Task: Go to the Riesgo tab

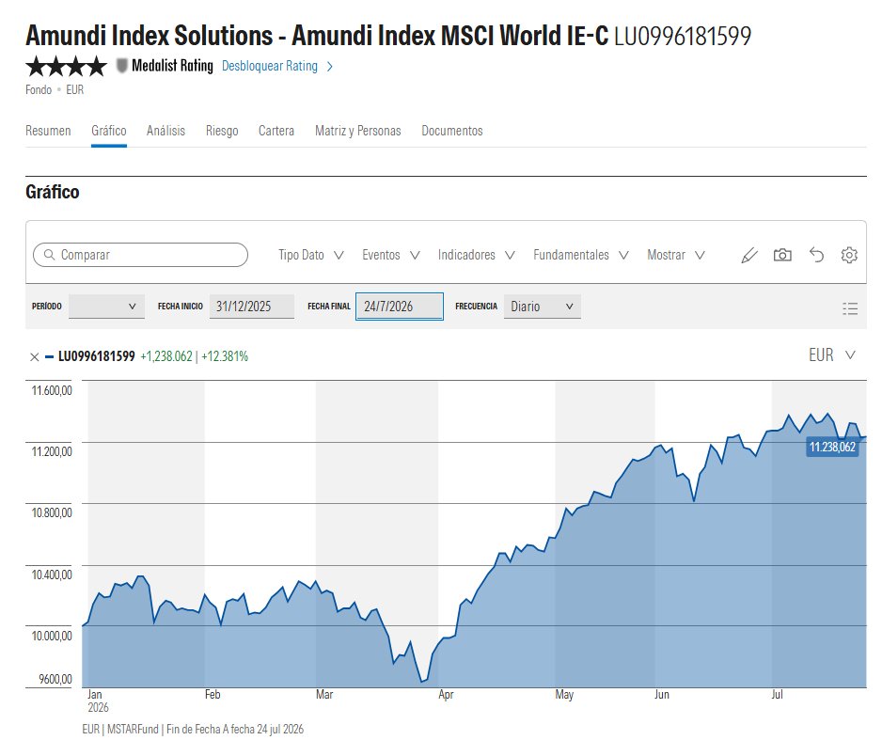Action: point(222,131)
